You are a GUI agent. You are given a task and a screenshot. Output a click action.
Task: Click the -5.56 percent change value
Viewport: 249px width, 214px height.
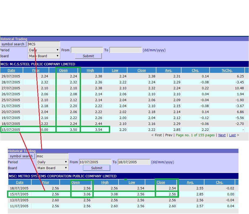click(240, 118)
